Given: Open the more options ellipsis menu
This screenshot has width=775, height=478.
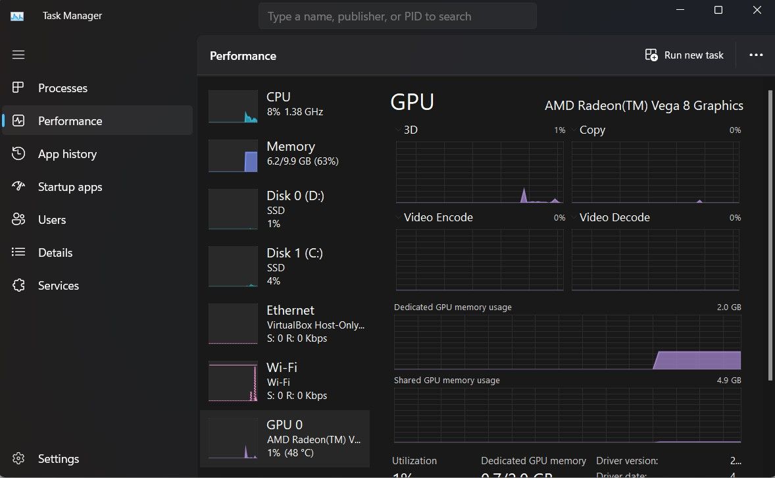Looking at the screenshot, I should pos(756,55).
